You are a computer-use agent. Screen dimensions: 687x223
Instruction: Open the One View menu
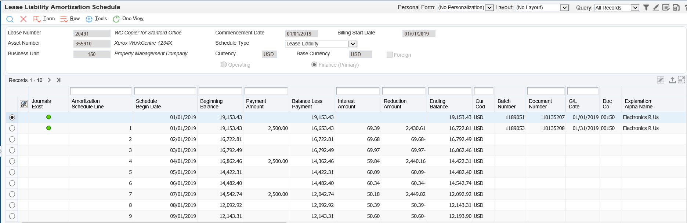pos(133,19)
